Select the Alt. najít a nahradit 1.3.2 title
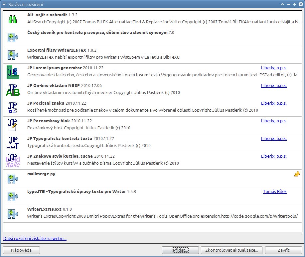This screenshot has width=305, height=257. point(52,15)
